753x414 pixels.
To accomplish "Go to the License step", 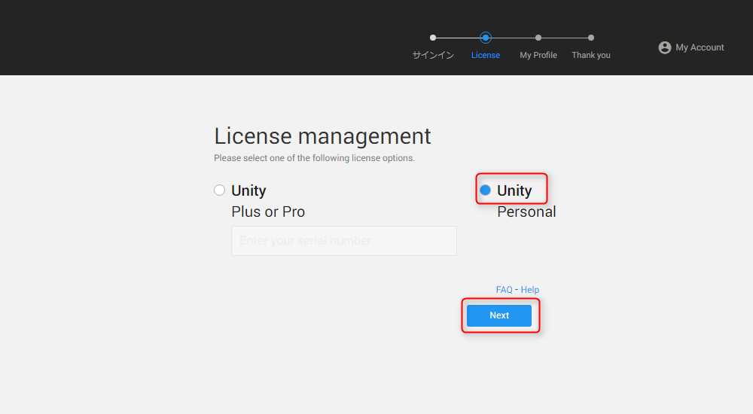I will (x=486, y=55).
